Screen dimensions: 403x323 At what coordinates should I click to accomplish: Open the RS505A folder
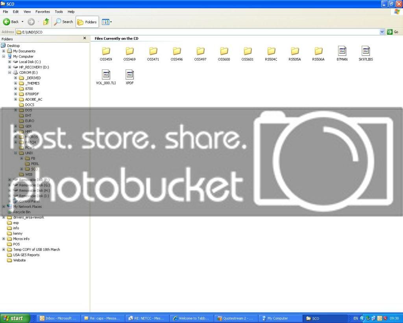[x=295, y=54]
